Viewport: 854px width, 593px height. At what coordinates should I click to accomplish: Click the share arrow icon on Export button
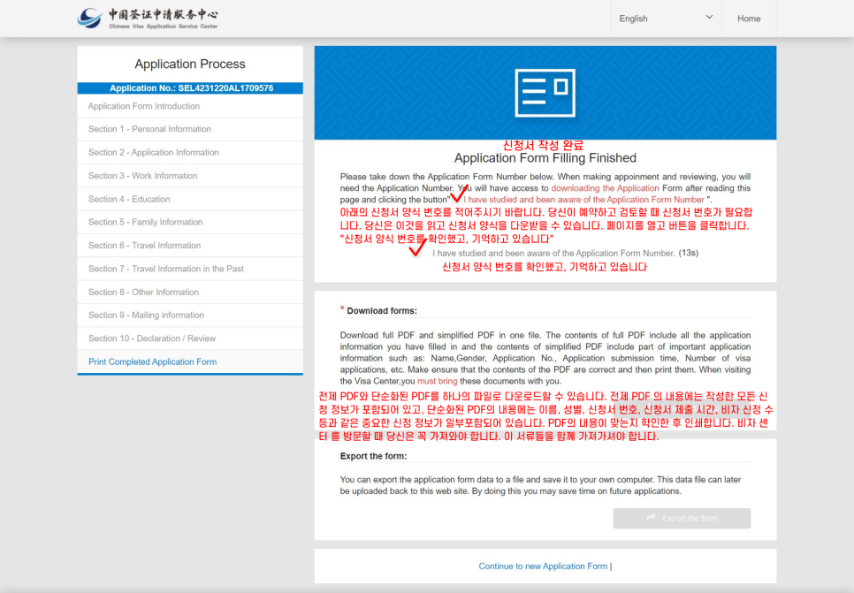coord(652,518)
